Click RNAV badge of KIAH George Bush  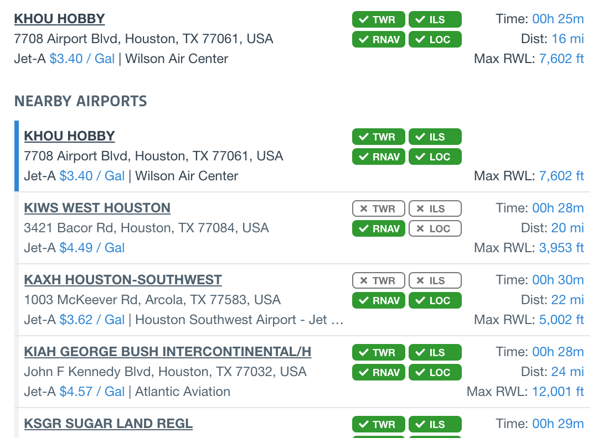click(378, 373)
